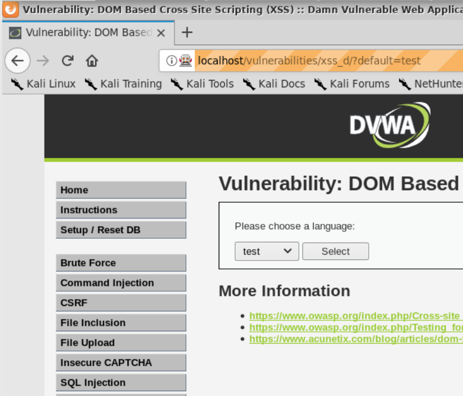The height and width of the screenshot is (396, 463).
Task: Follow the acunetix.com blog article link
Action: (x=355, y=339)
